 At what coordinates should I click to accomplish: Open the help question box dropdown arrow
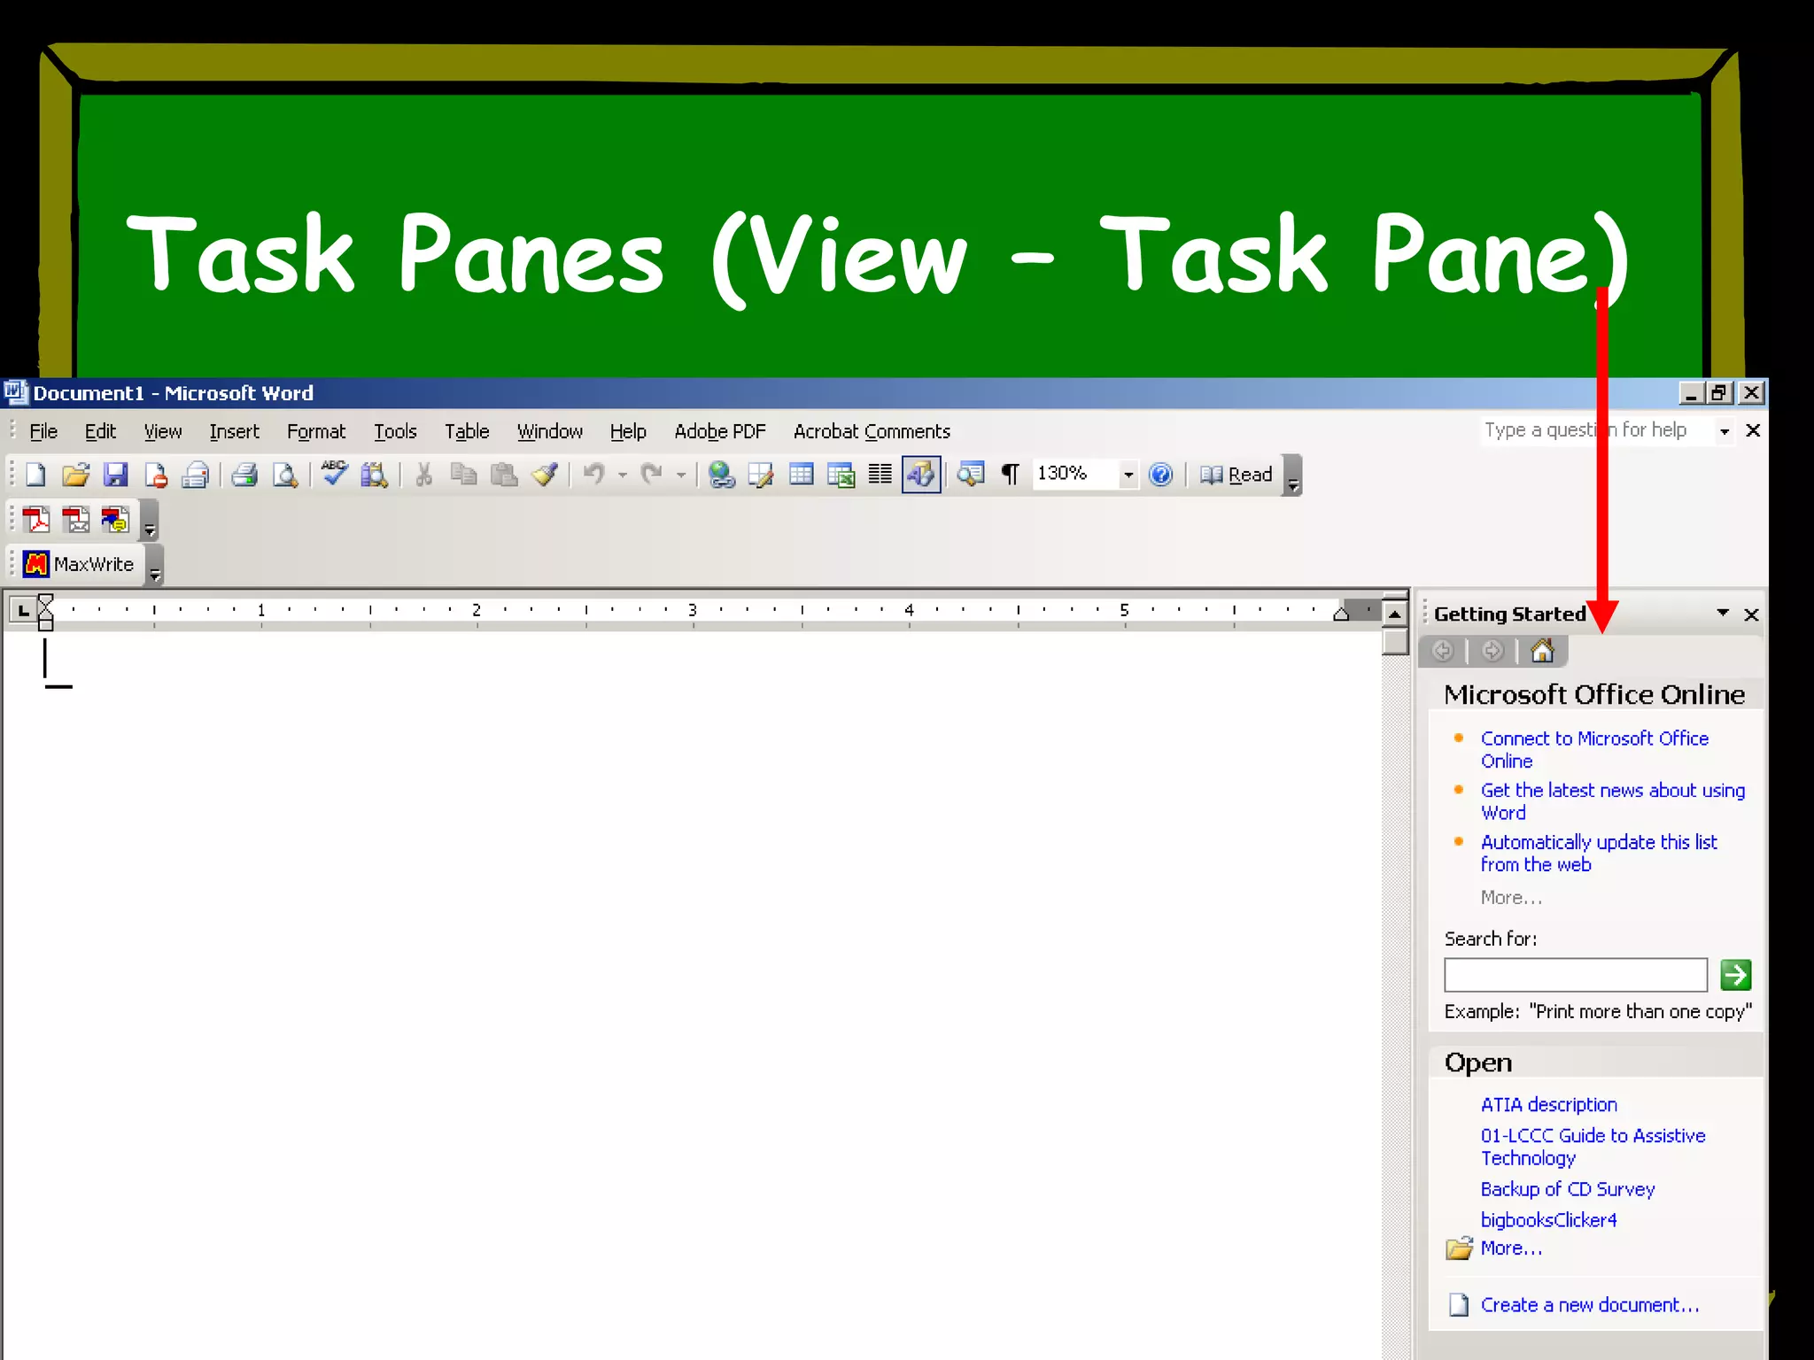pyautogui.click(x=1724, y=431)
